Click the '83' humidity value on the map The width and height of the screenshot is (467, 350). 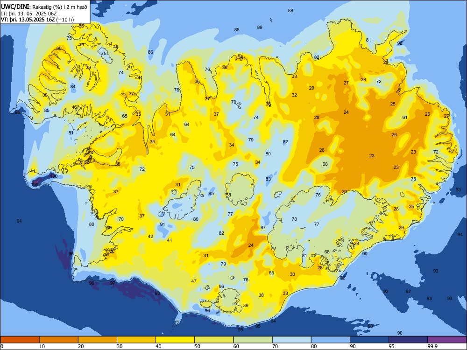(x=268, y=179)
